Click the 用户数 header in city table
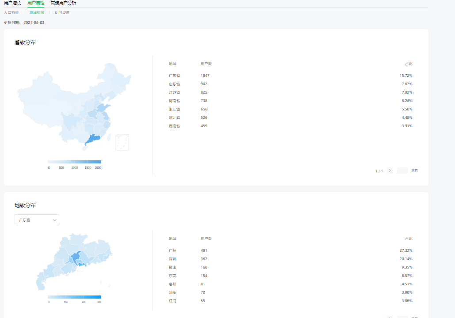Image resolution: width=455 pixels, height=318 pixels. point(206,238)
